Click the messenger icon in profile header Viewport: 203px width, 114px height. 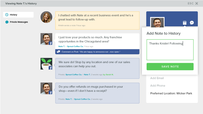click(192, 23)
